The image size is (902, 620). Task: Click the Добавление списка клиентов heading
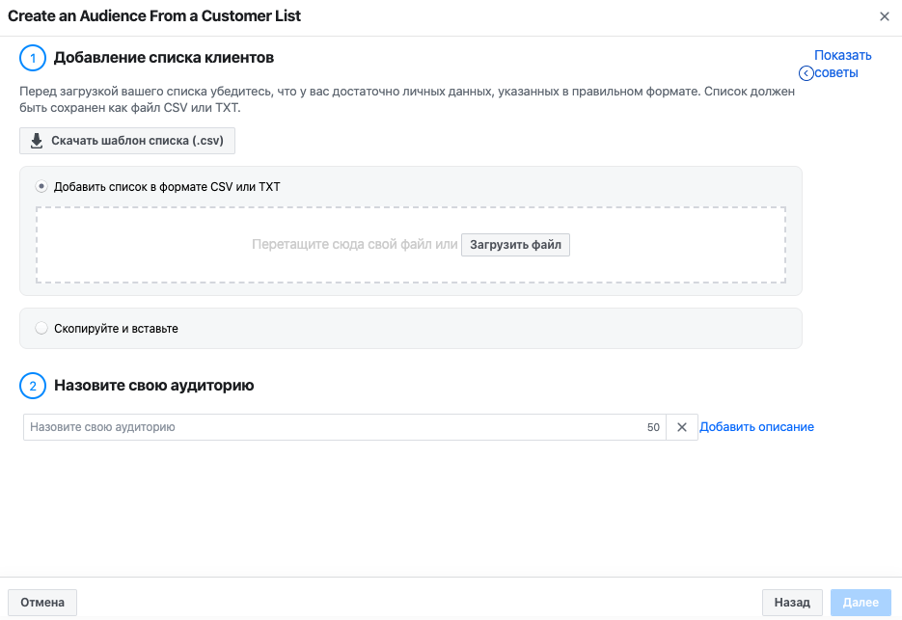tap(164, 58)
